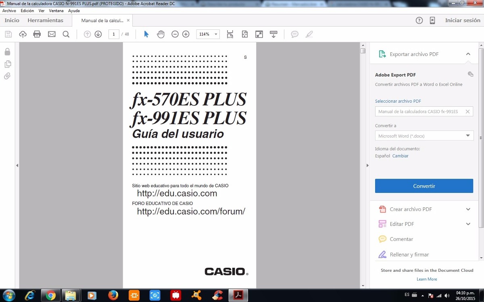Collapse the left navigation pane
Viewport: 484px width, 302px height.
17,165
